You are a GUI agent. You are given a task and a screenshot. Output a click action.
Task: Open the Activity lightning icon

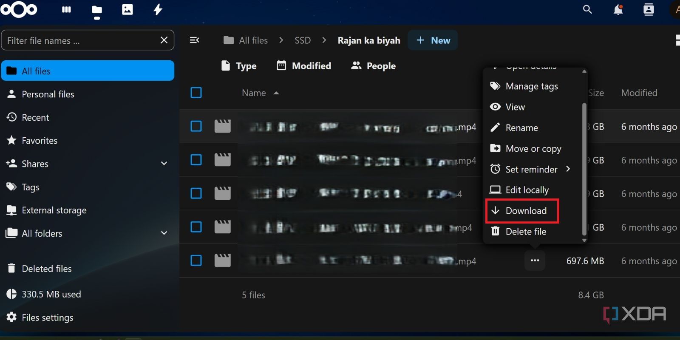click(x=158, y=9)
